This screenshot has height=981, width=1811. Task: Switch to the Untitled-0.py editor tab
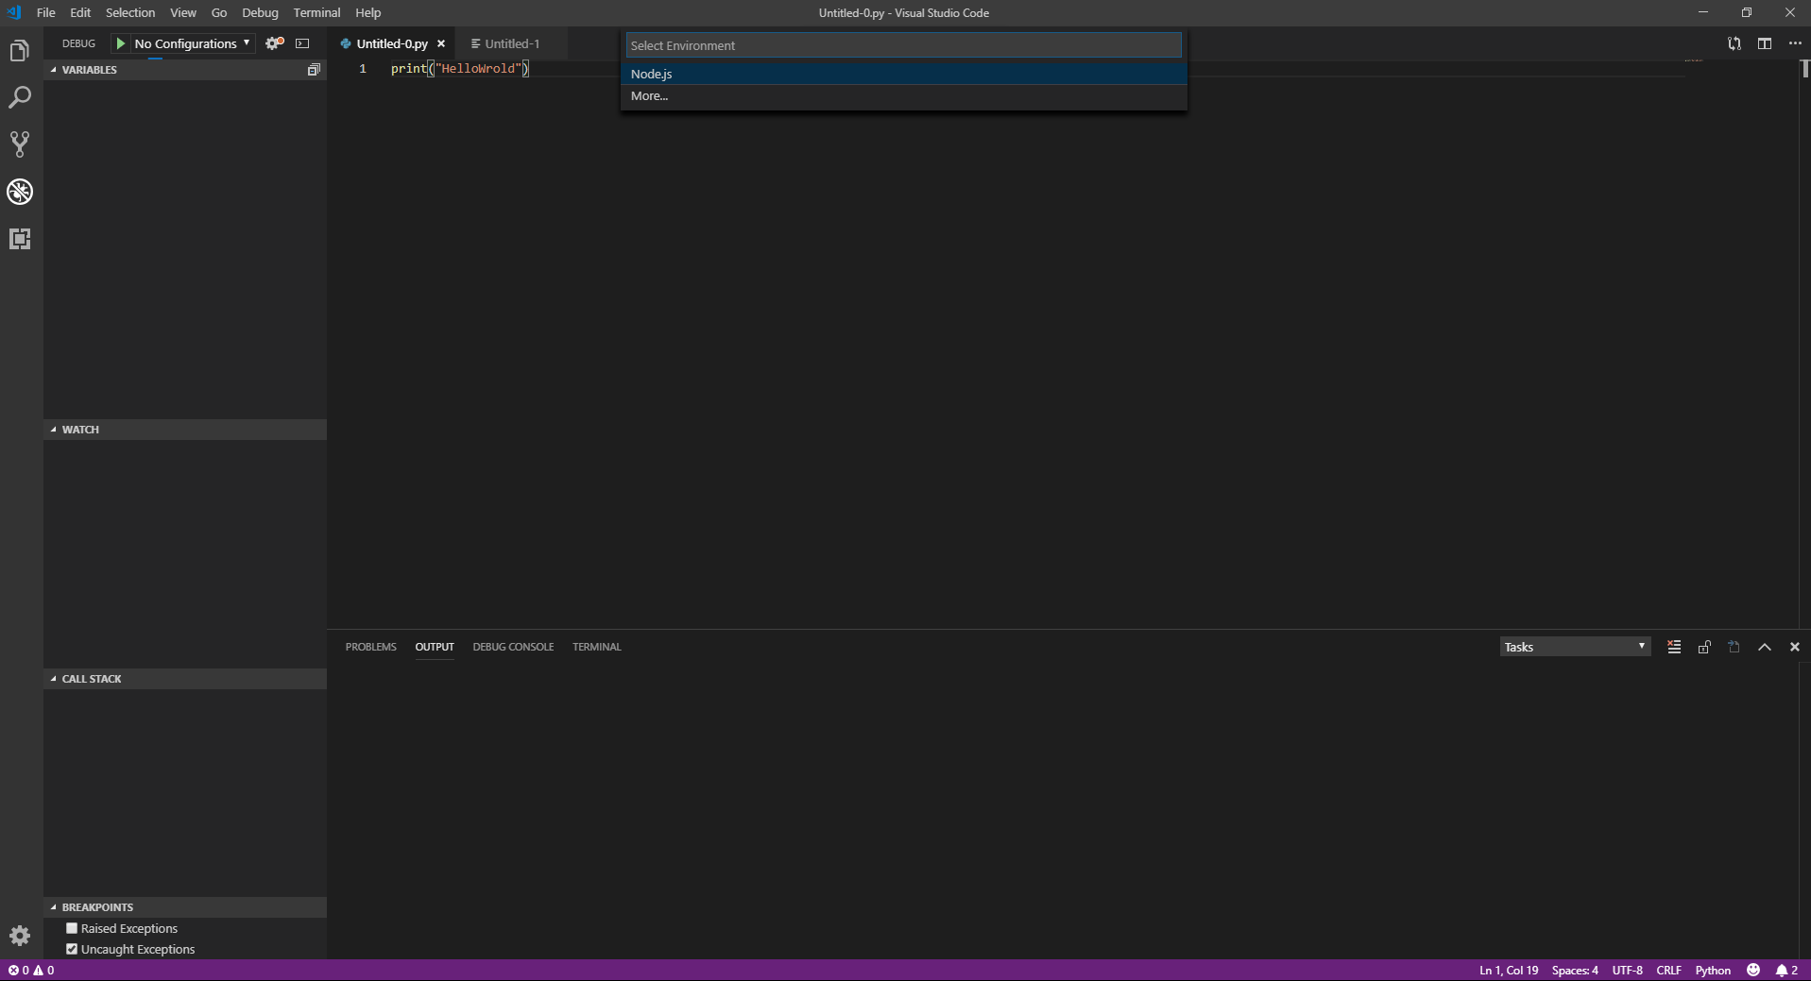click(x=392, y=43)
